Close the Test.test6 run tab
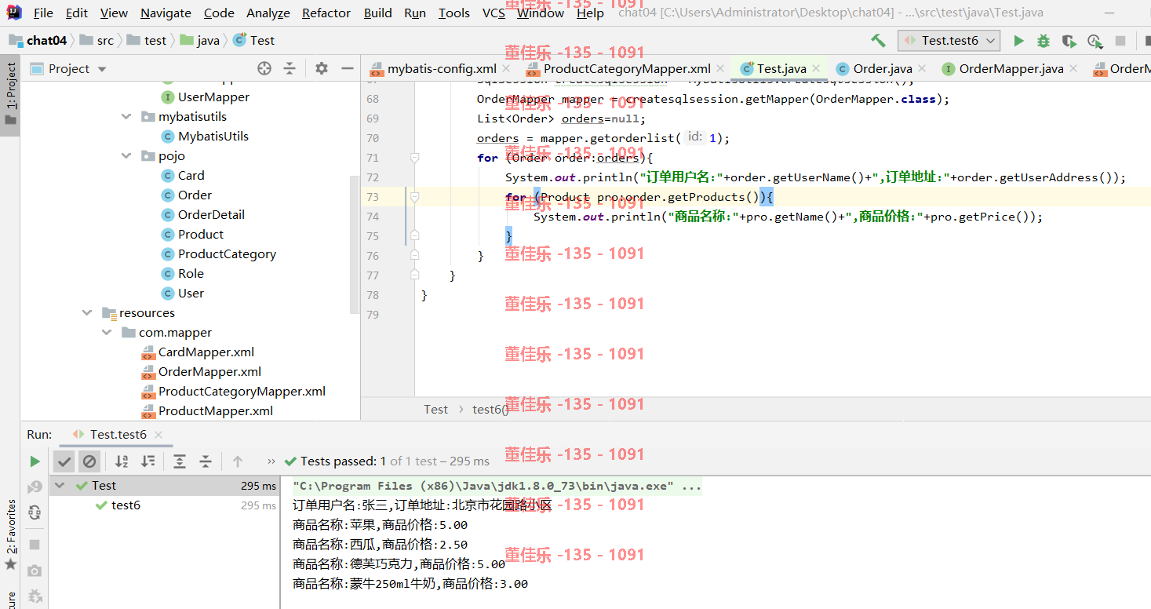Viewport: 1151px width, 609px height. tap(158, 435)
